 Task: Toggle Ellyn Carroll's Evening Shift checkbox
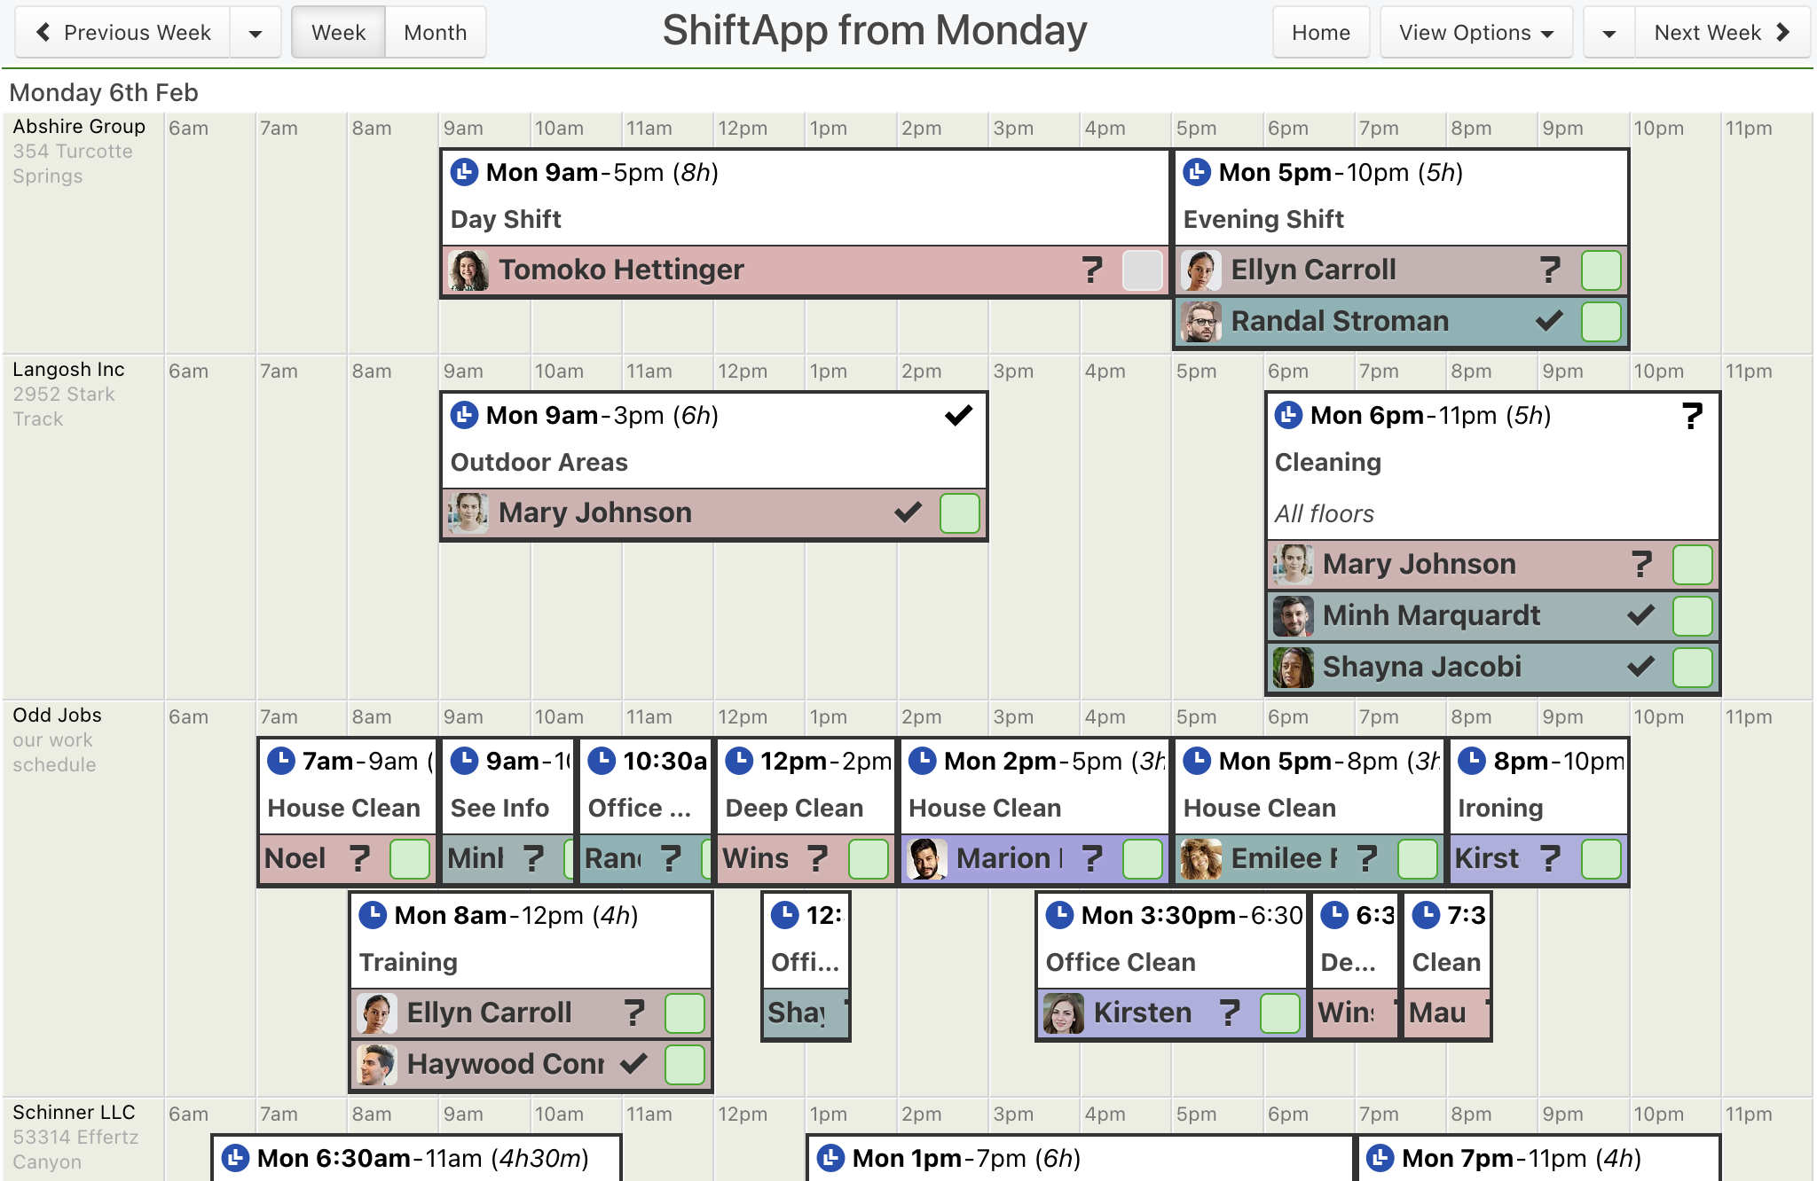1601,270
